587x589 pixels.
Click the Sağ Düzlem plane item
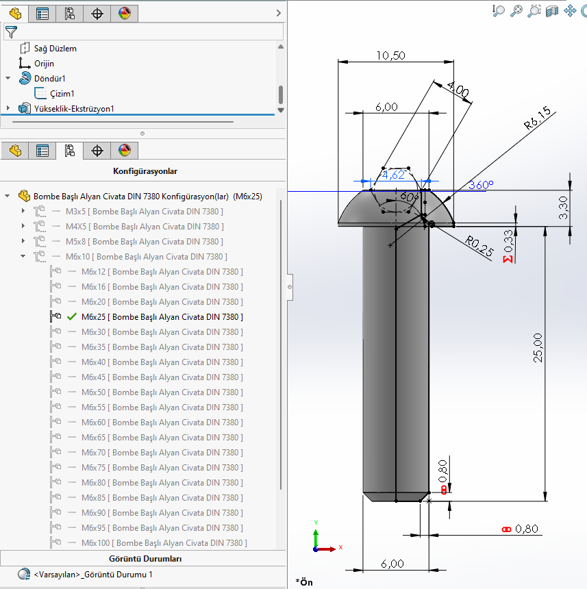click(55, 49)
